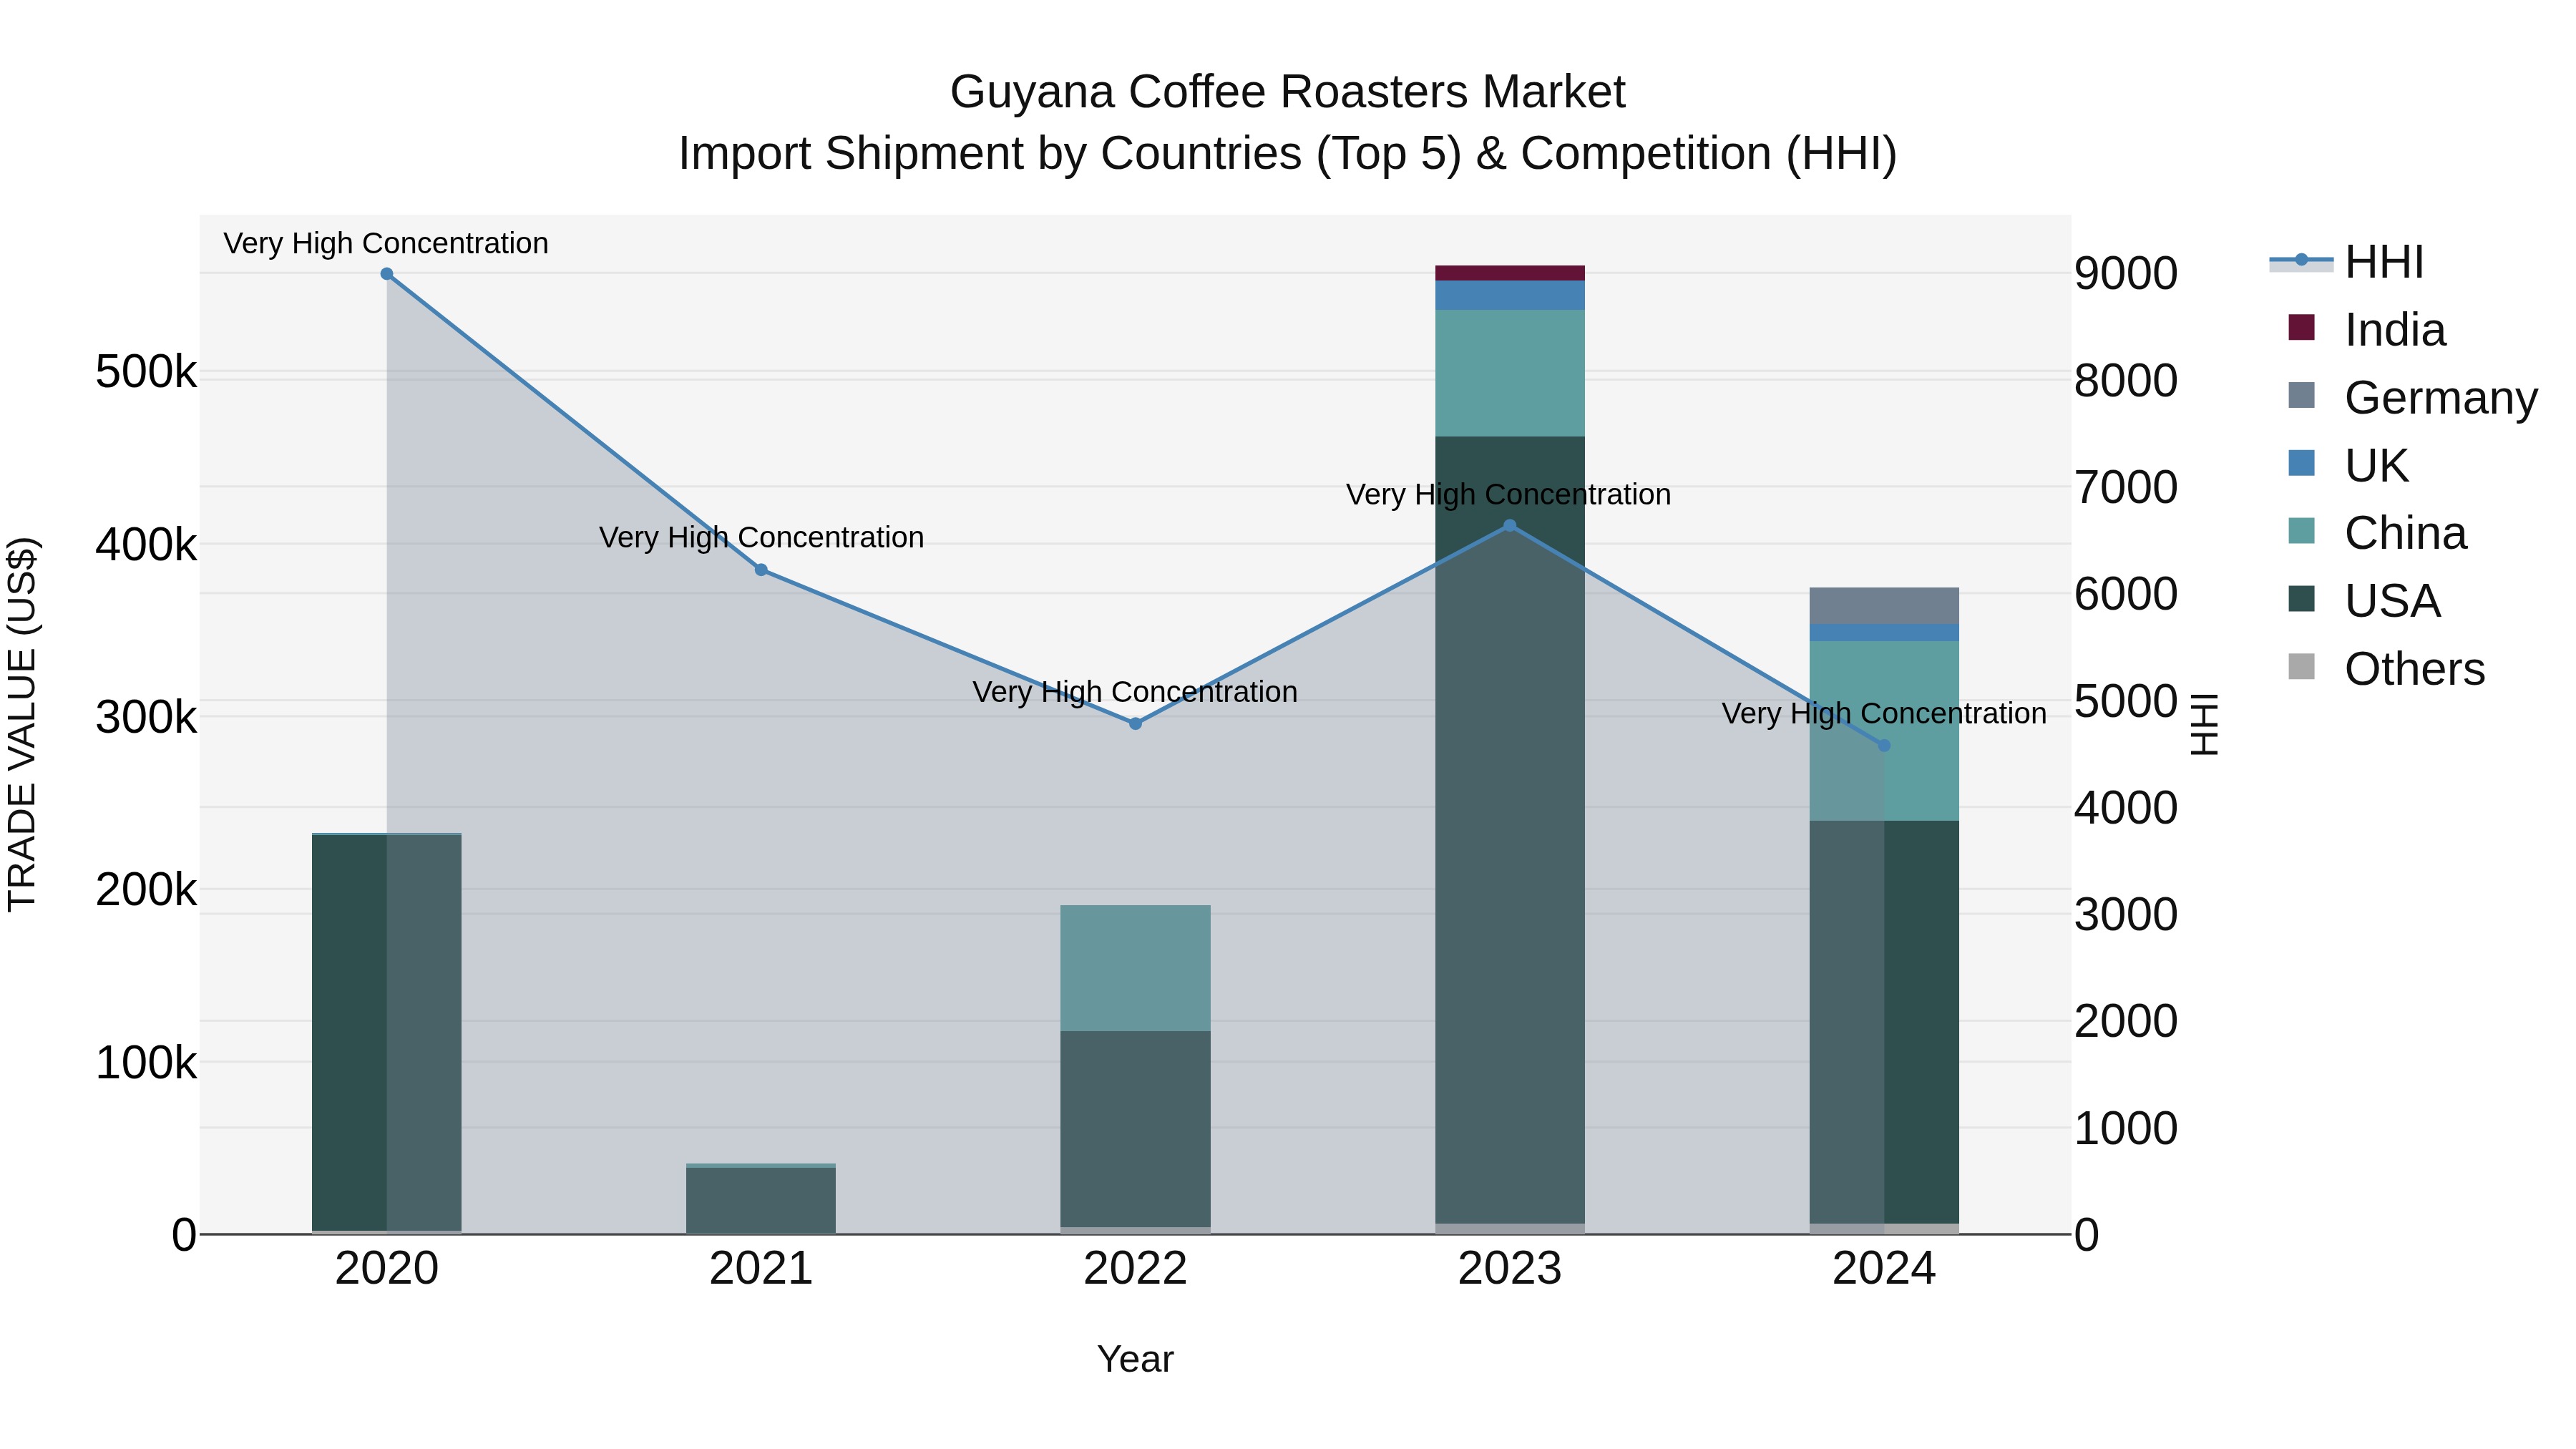Image resolution: width=2576 pixels, height=1449 pixels.
Task: Click the USA segment of the 2020 bar
Action: pos(387,1033)
